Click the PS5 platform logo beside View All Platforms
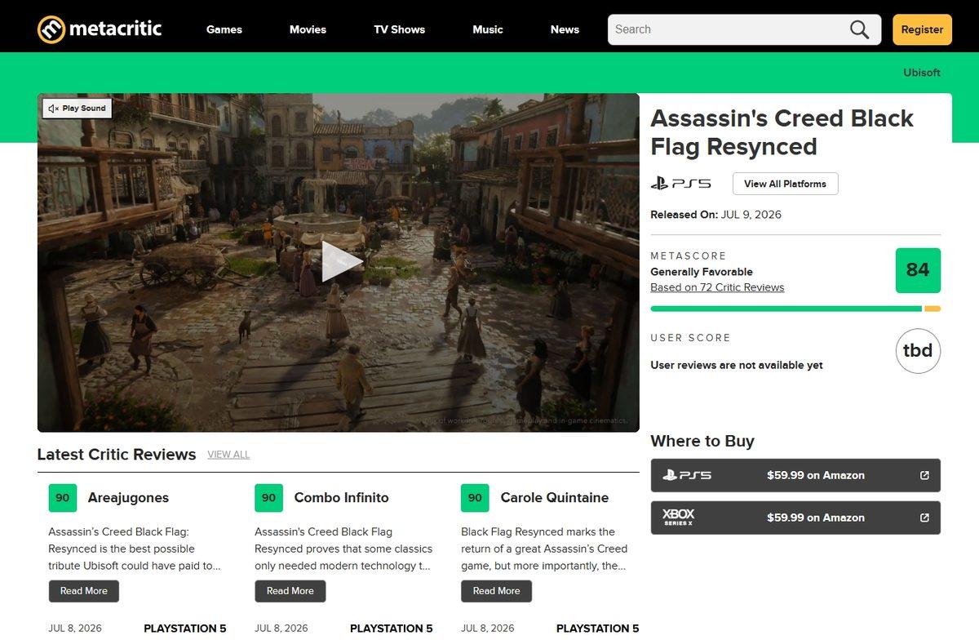979x640 pixels. click(680, 184)
